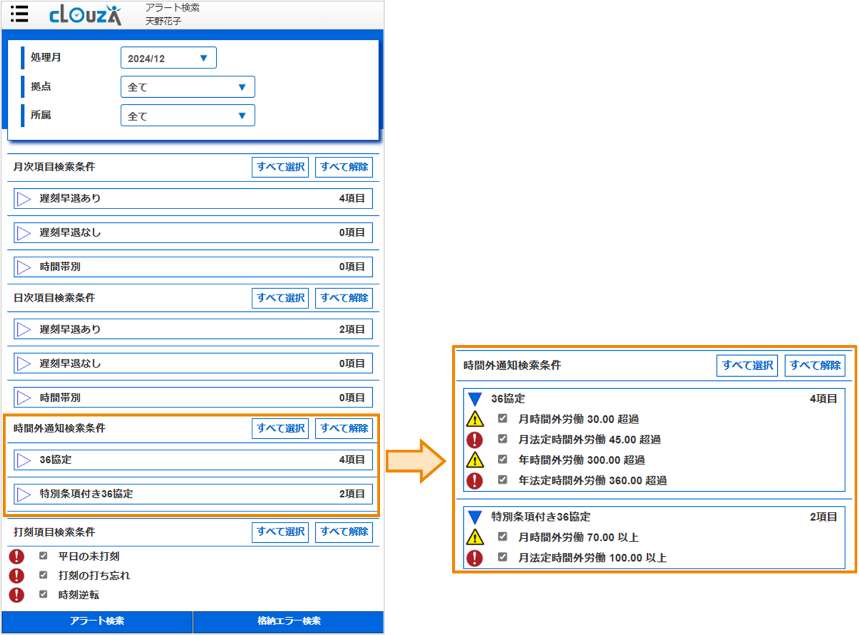Open the 拠点 dropdown
This screenshot has width=859, height=635.
coord(187,87)
